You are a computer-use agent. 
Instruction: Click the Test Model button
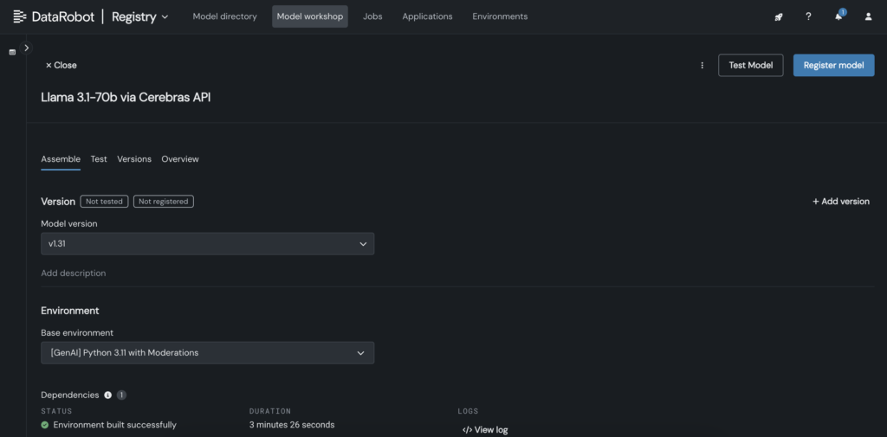(751, 66)
